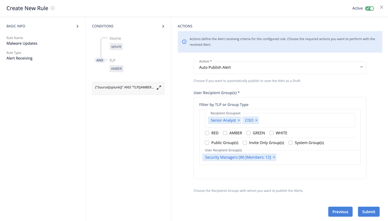Open the Basic Info step
Screen dimensions: 388x221
[16, 26]
